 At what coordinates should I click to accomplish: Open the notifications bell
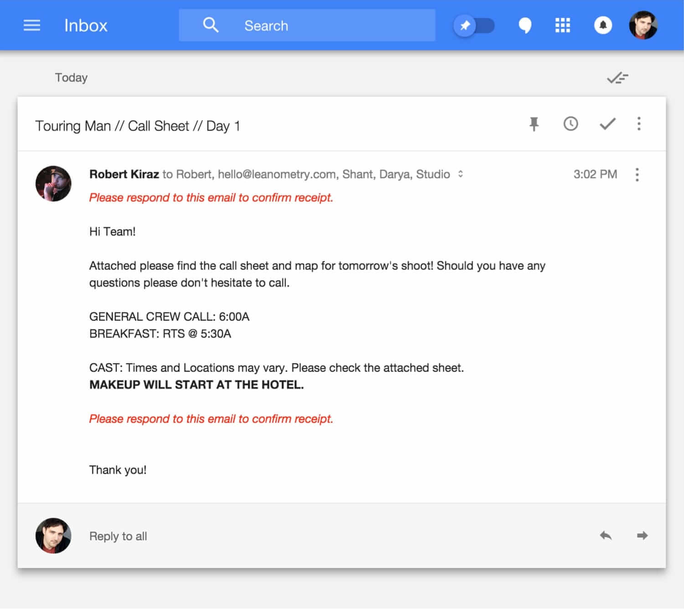coord(603,25)
